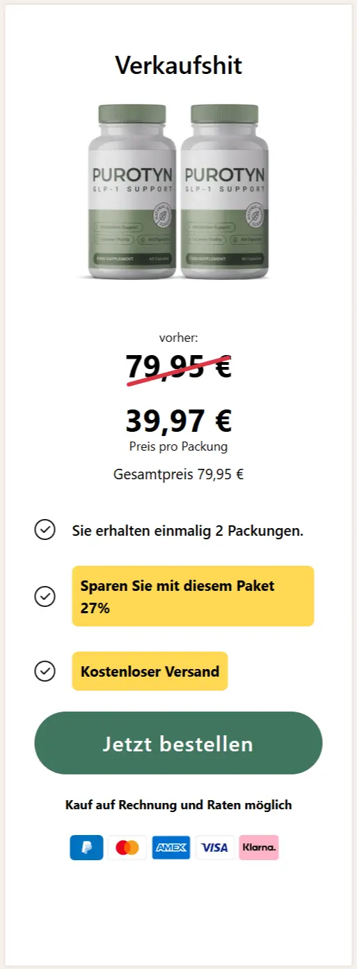Click the 39,97 € price
This screenshot has height=969, width=357.
(178, 421)
